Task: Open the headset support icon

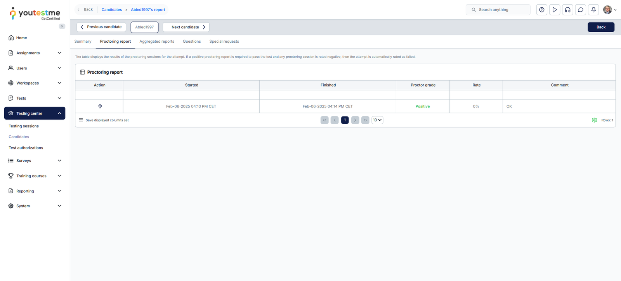Action: (567, 10)
